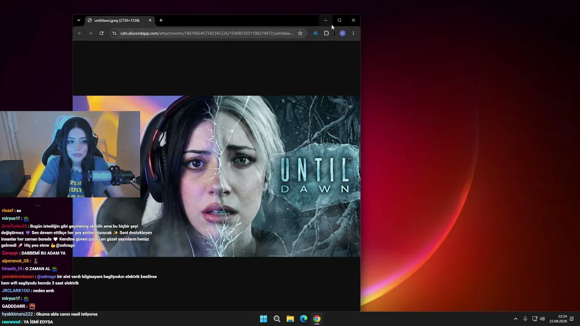Focus the cdn.discordapp.com address bar

click(208, 33)
